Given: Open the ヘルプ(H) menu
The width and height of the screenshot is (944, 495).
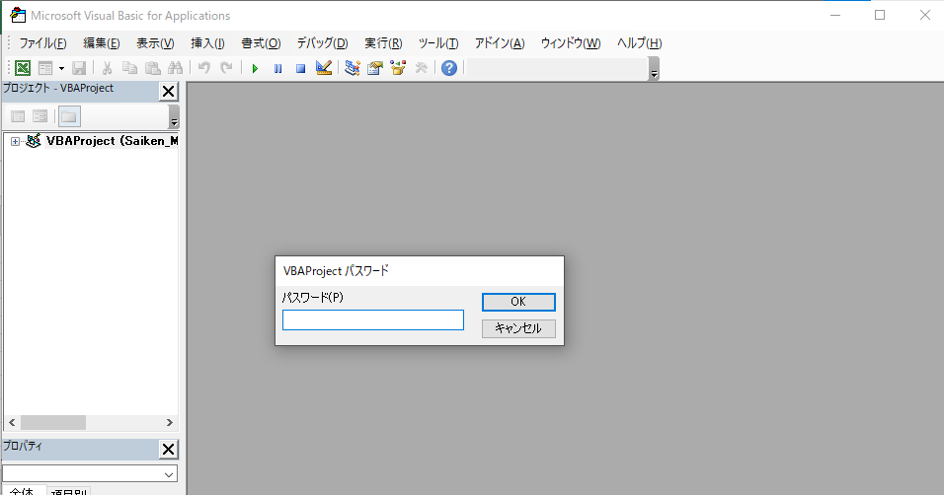Looking at the screenshot, I should (x=639, y=43).
